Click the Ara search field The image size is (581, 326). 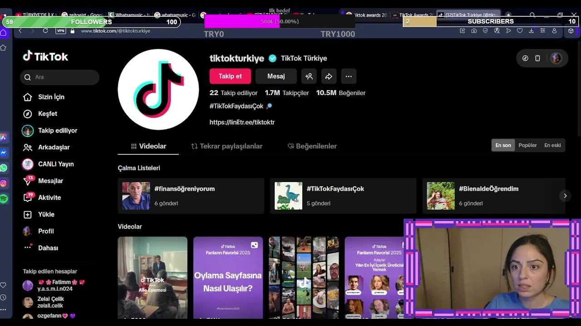59,77
